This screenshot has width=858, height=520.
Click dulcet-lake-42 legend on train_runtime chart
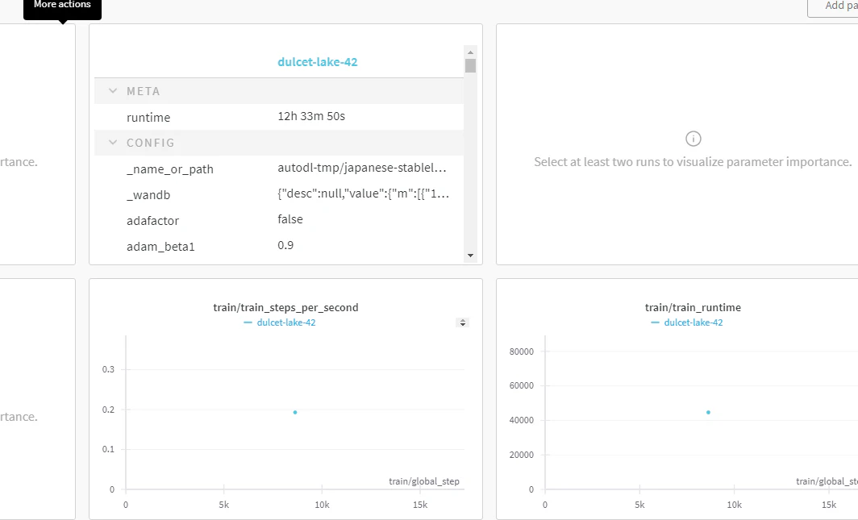pyautogui.click(x=687, y=322)
